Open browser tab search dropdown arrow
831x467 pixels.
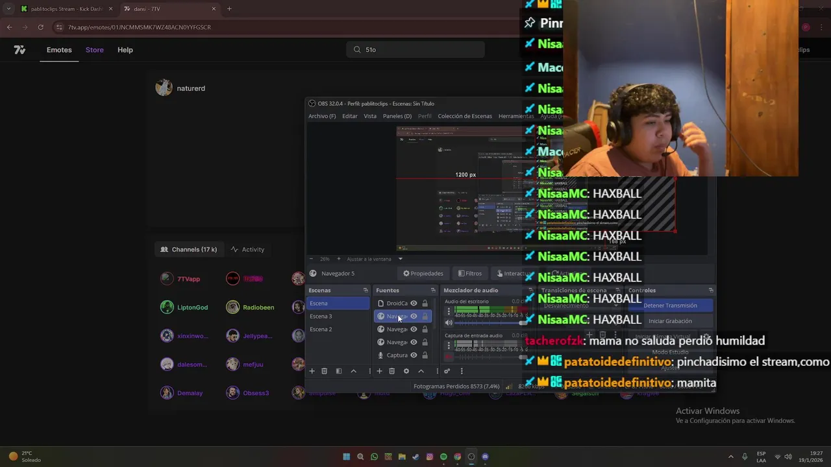click(8, 9)
